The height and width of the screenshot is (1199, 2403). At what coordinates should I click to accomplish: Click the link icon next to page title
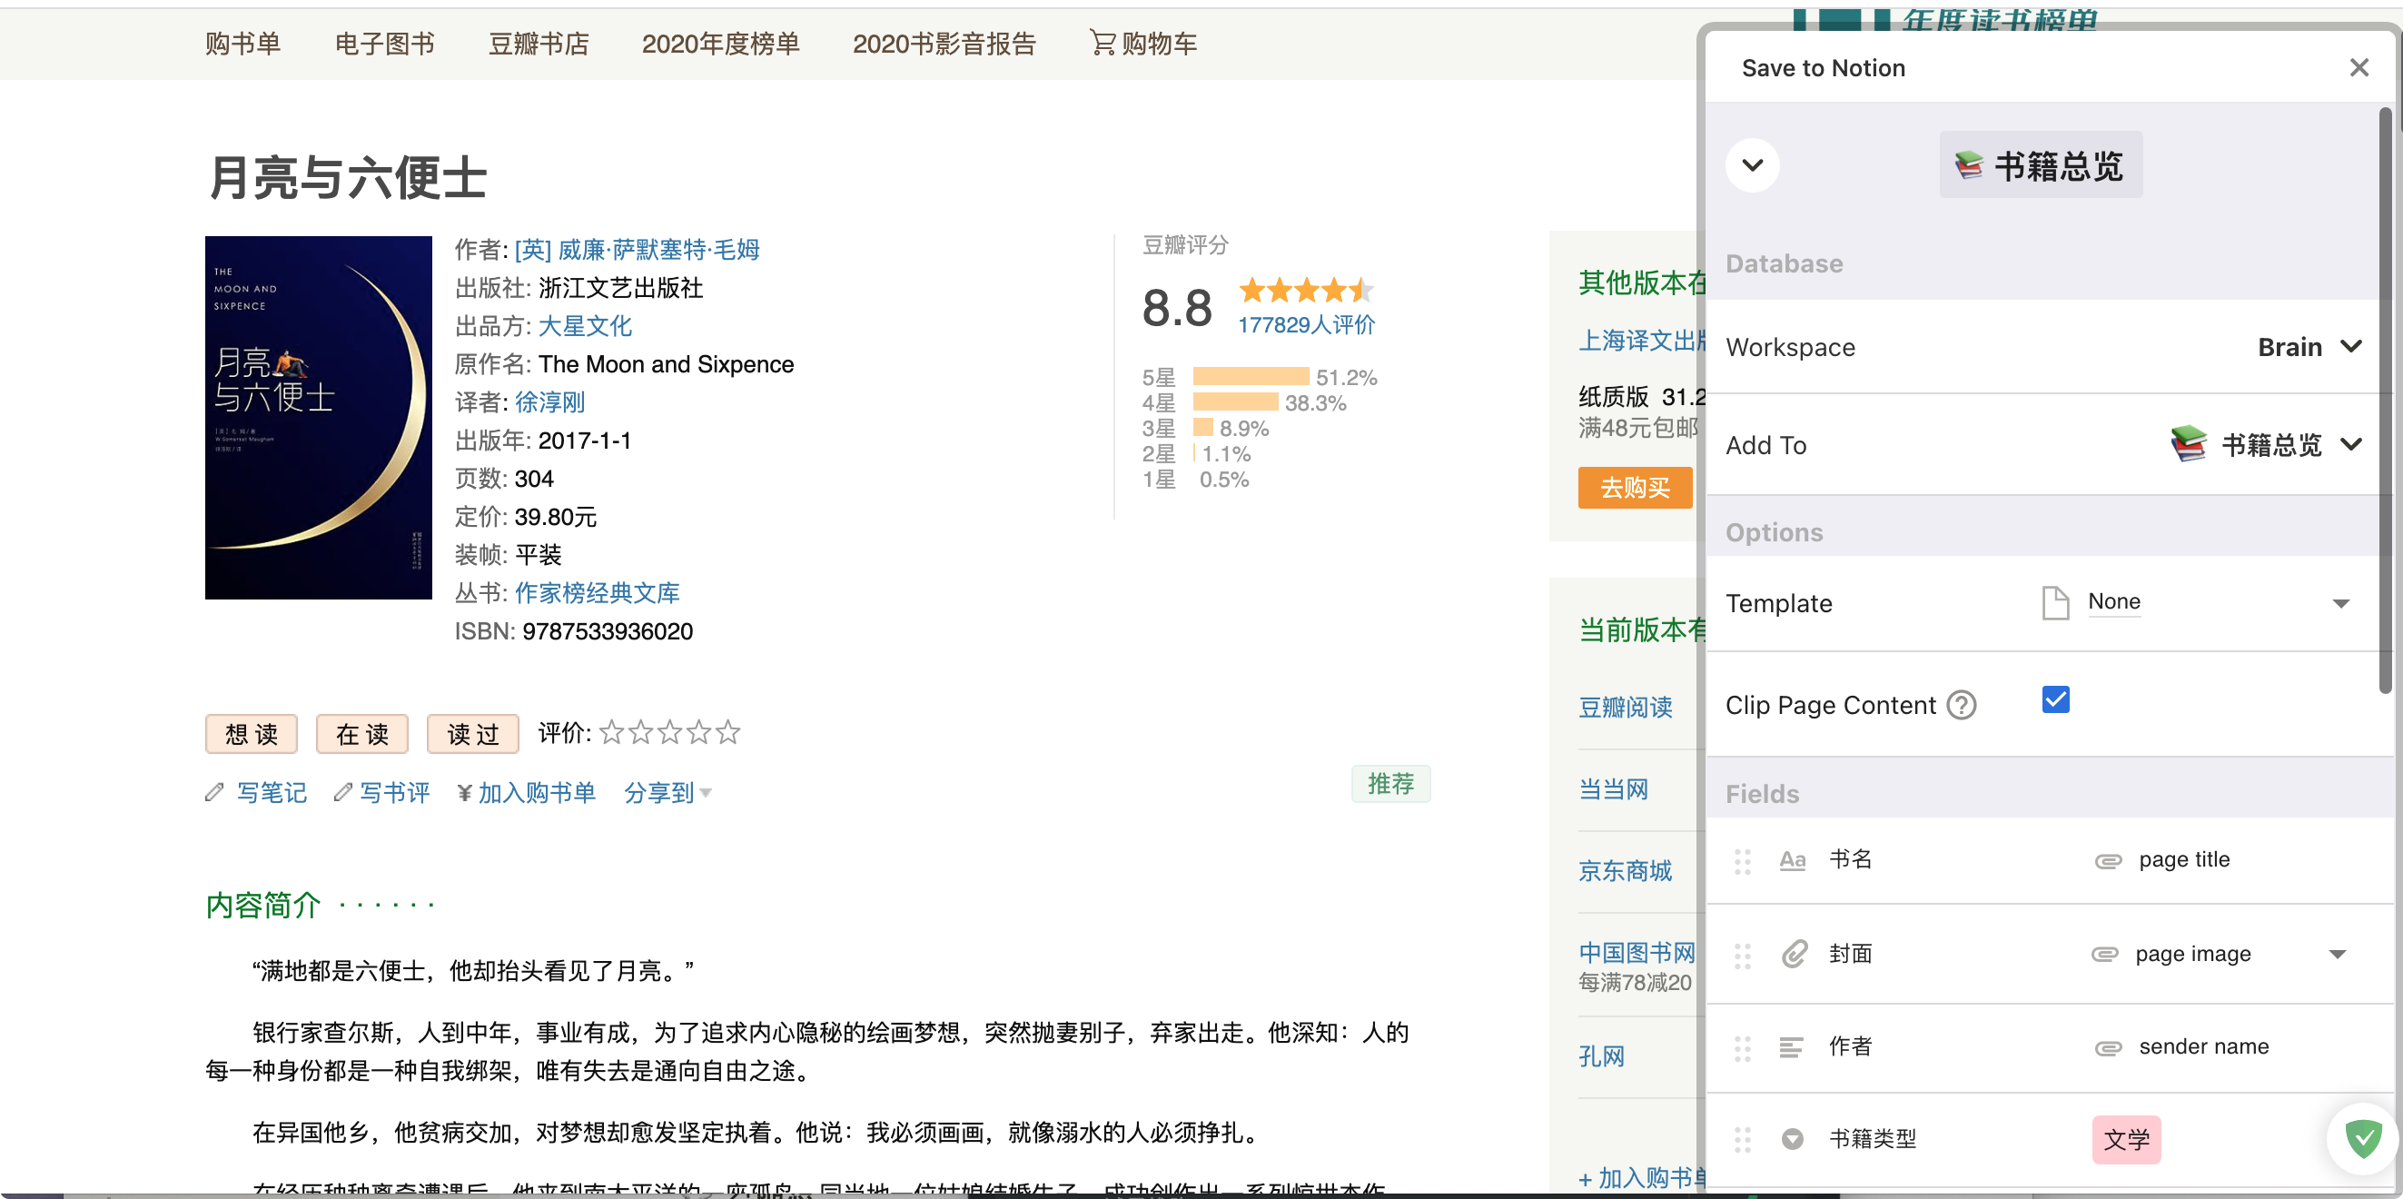point(2107,860)
